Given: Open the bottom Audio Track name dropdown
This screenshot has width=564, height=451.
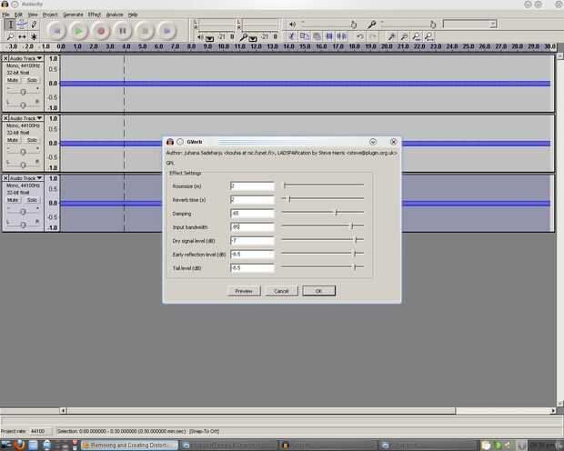Looking at the screenshot, I should click(25, 178).
